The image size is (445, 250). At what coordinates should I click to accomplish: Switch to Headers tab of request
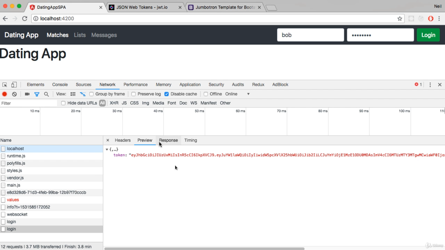(123, 140)
